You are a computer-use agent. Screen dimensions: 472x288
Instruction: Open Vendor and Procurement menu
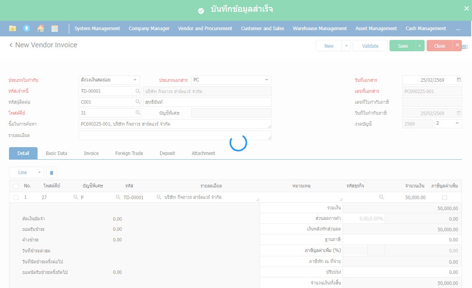205,29
